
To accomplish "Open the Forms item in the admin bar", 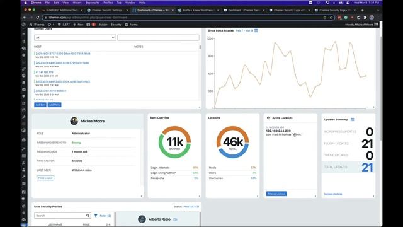I will 132,25.
